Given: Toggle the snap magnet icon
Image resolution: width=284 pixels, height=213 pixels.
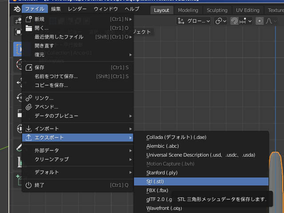Looking at the screenshot, I should click(234, 21).
